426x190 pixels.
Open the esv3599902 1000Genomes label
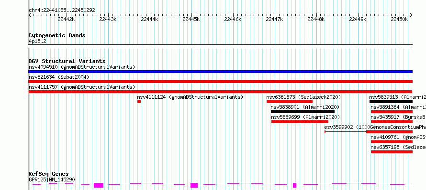pos(375,127)
